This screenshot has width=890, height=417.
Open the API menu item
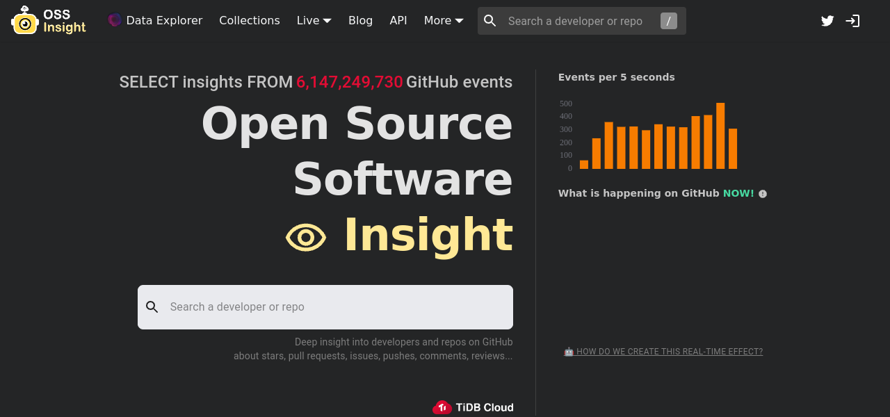398,21
